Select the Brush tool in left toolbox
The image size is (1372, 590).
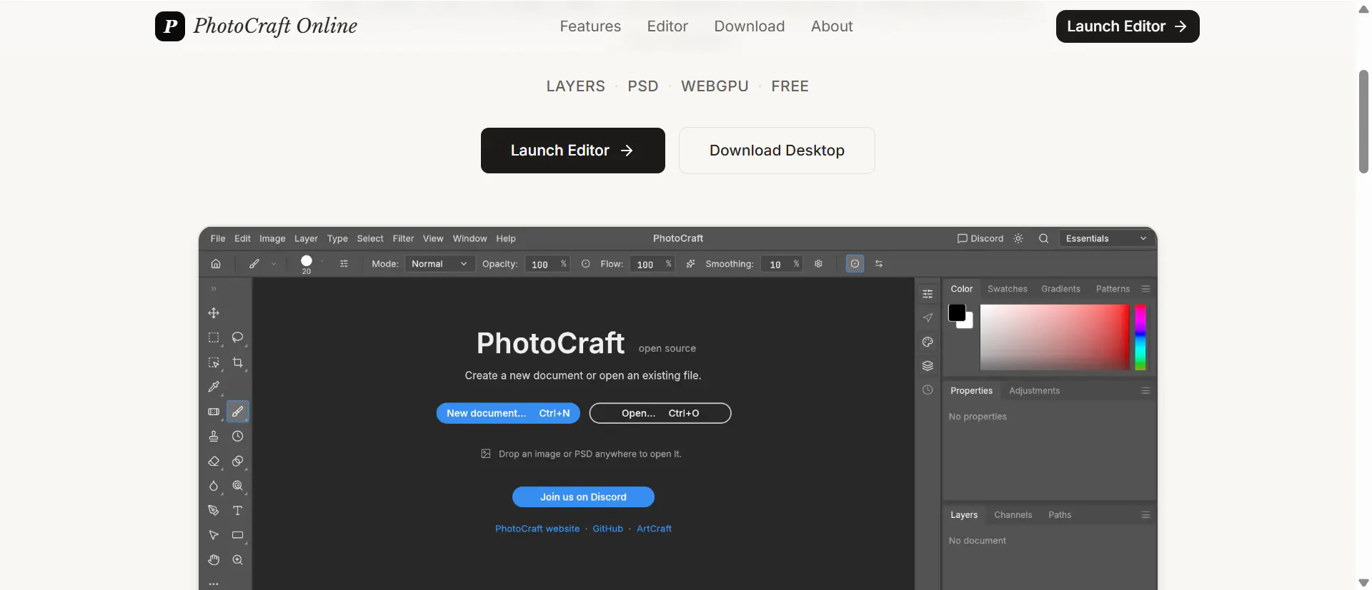tap(238, 412)
